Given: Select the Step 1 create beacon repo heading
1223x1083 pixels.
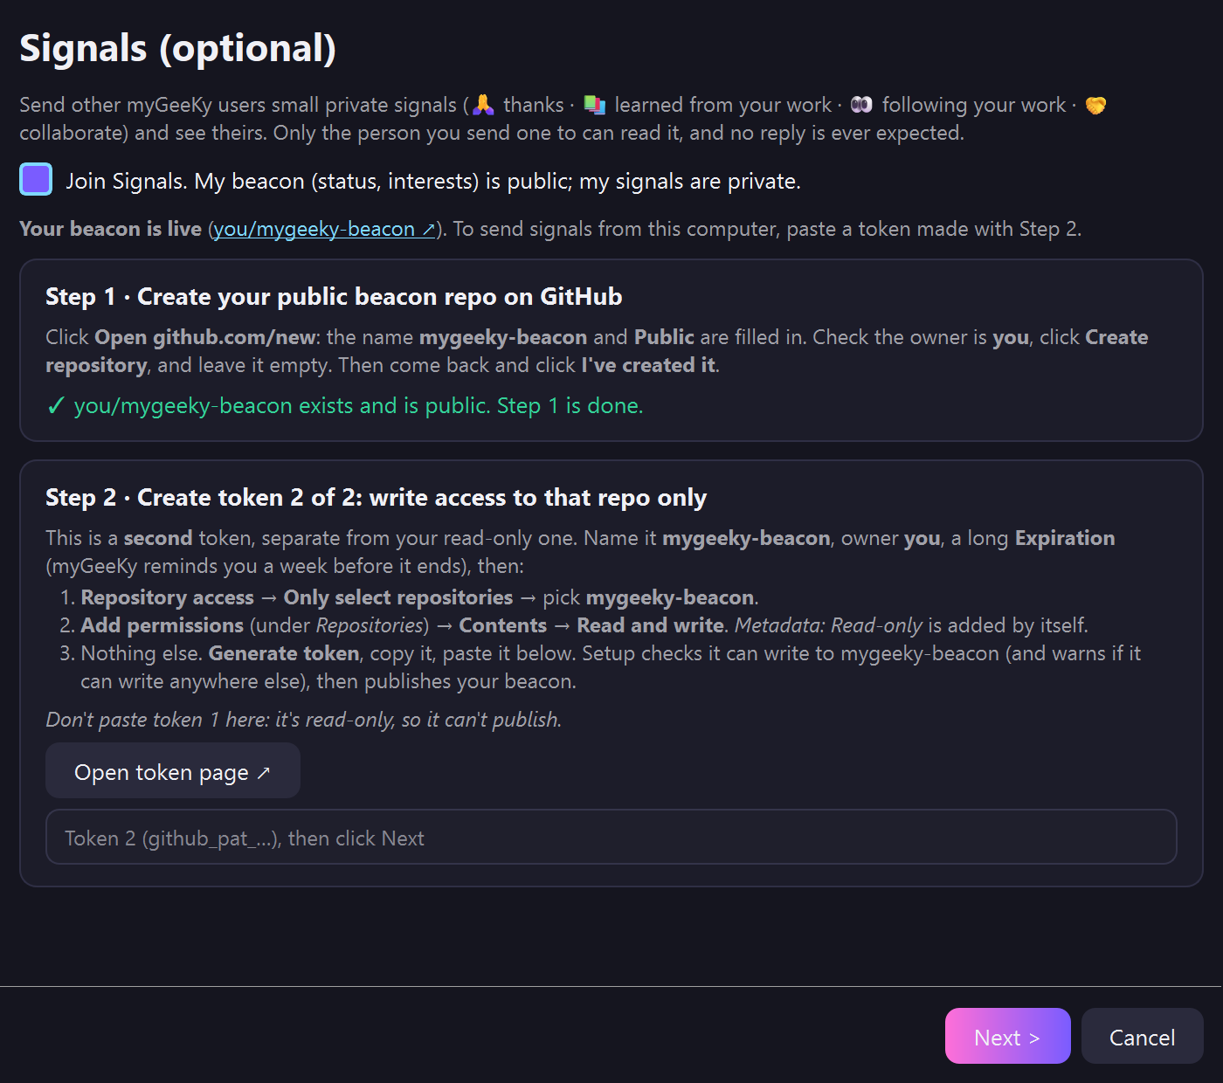Looking at the screenshot, I should click(x=334, y=297).
